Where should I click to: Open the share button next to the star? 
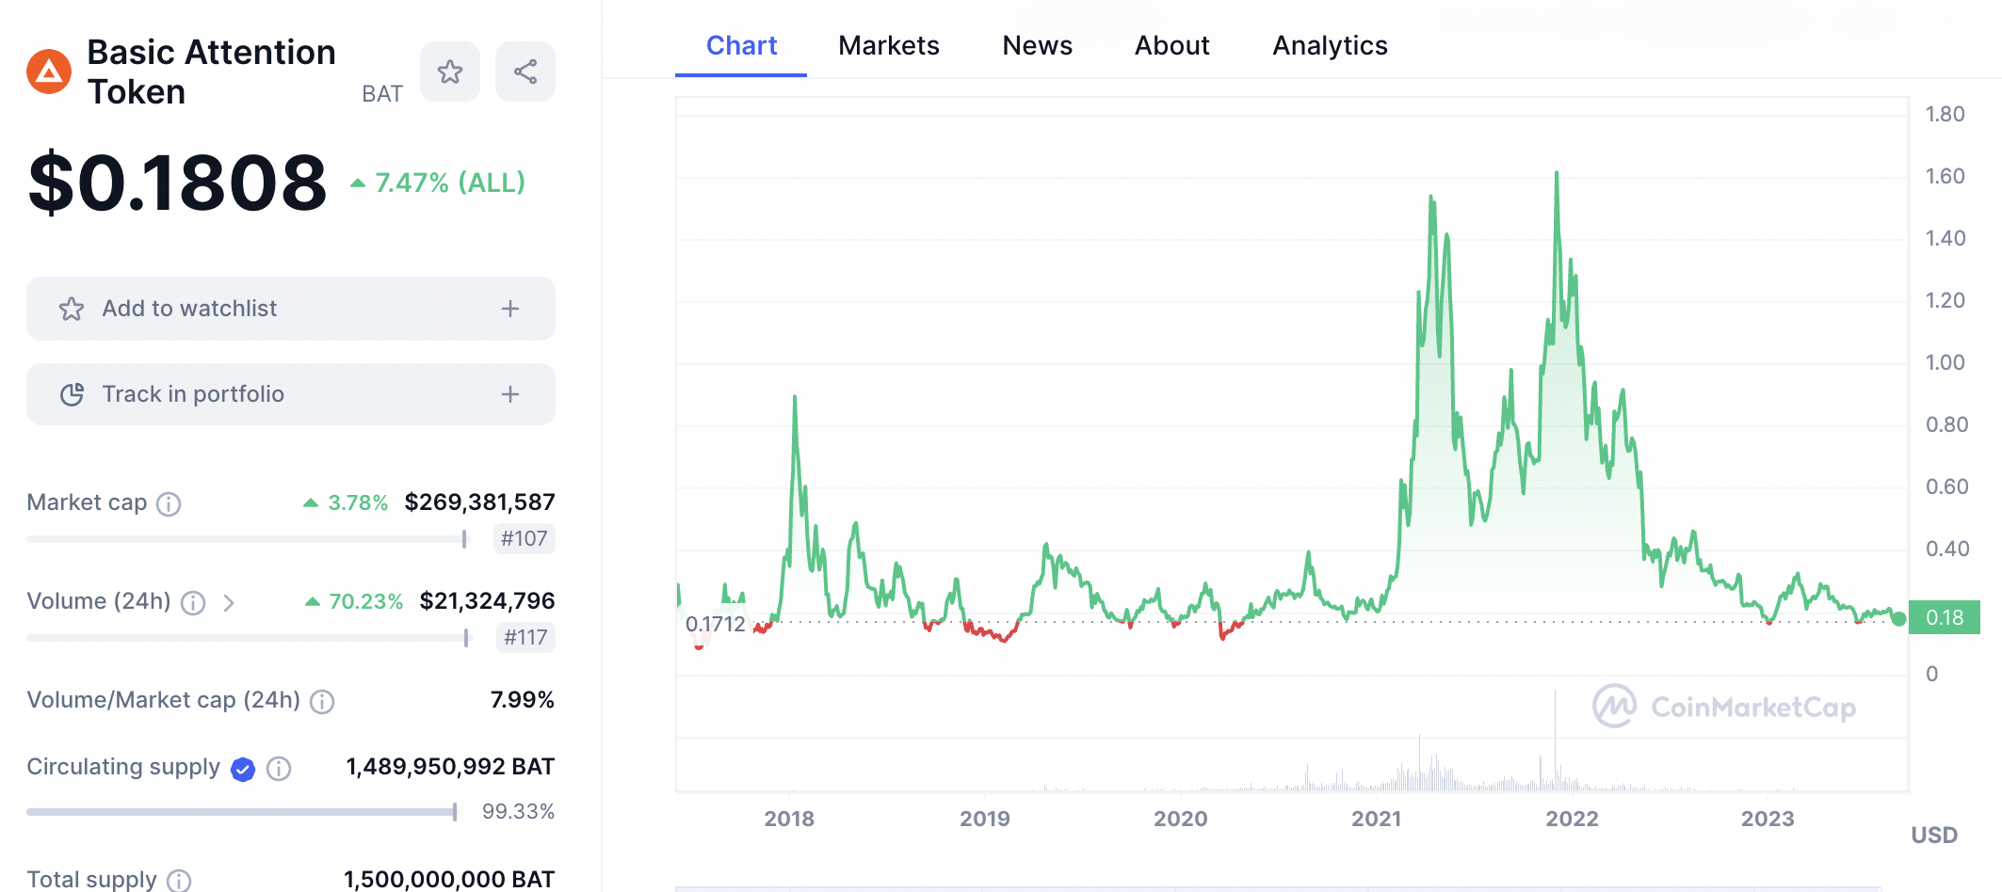(x=525, y=72)
